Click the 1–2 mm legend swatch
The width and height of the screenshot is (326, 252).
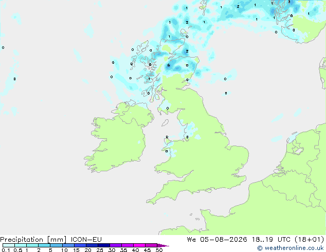[32, 245]
